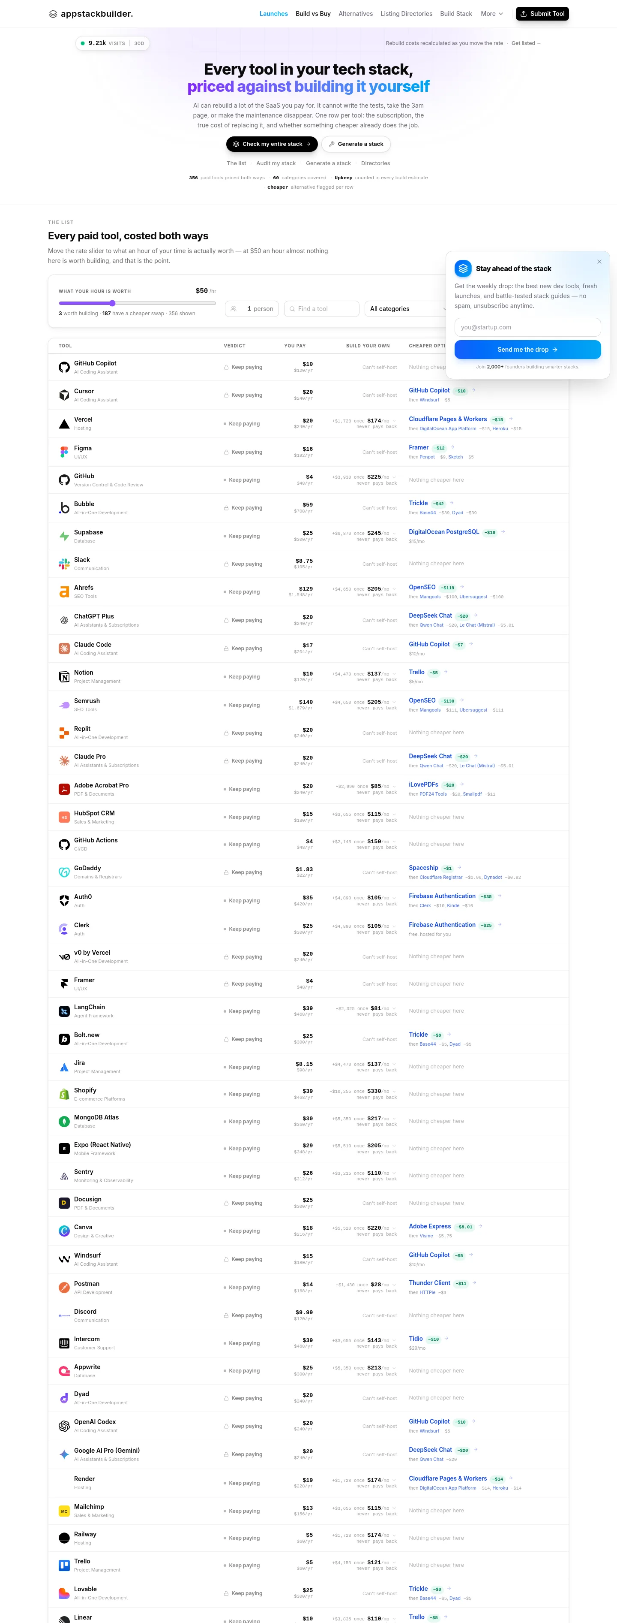This screenshot has width=617, height=1623.
Task: Expand Shopify $330/mo build breakdown
Action: (x=394, y=1091)
